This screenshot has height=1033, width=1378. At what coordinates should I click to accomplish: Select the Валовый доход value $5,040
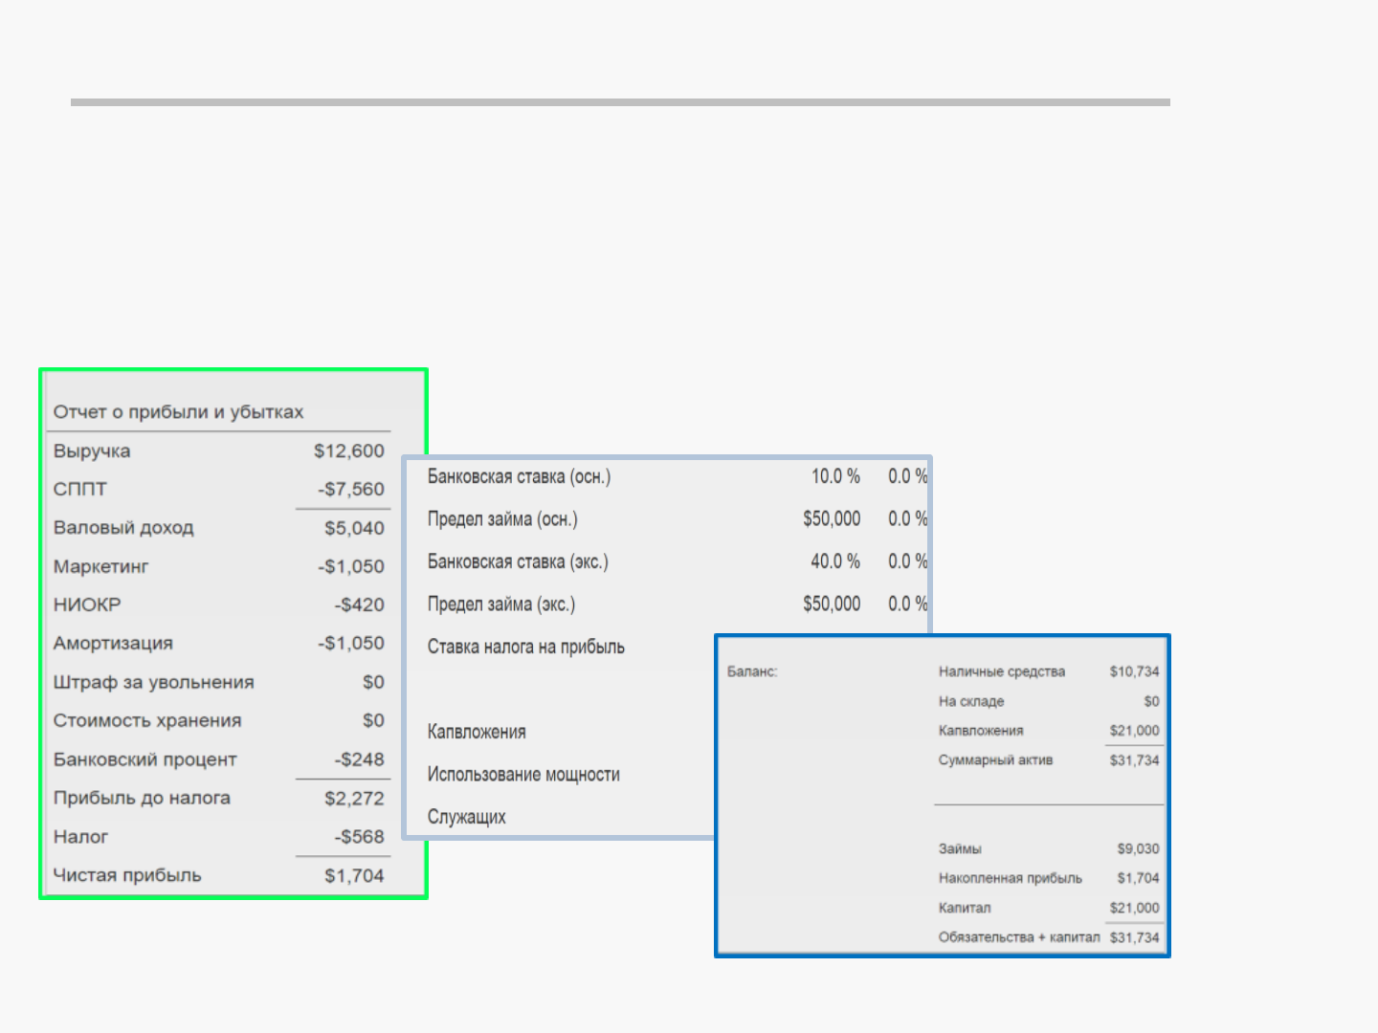(353, 528)
